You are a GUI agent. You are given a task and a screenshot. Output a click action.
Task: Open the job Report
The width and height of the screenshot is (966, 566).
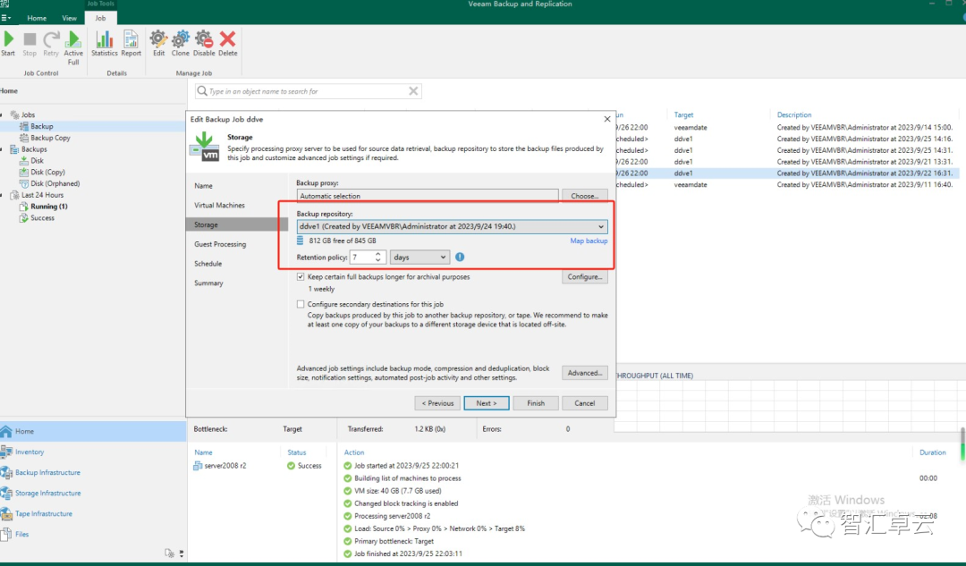point(131,44)
